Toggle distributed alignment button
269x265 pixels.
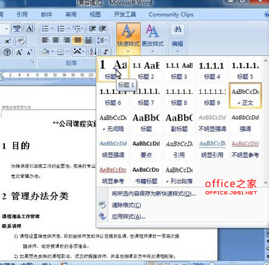[88, 40]
